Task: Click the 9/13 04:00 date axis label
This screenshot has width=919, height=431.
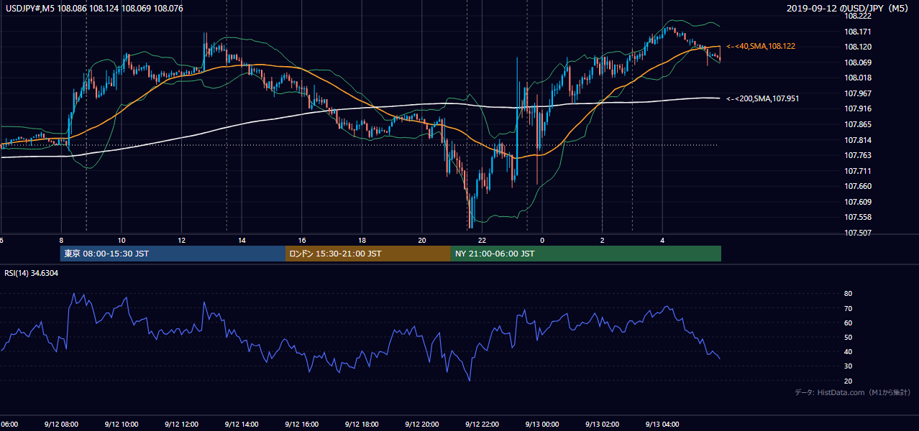Action: click(663, 424)
